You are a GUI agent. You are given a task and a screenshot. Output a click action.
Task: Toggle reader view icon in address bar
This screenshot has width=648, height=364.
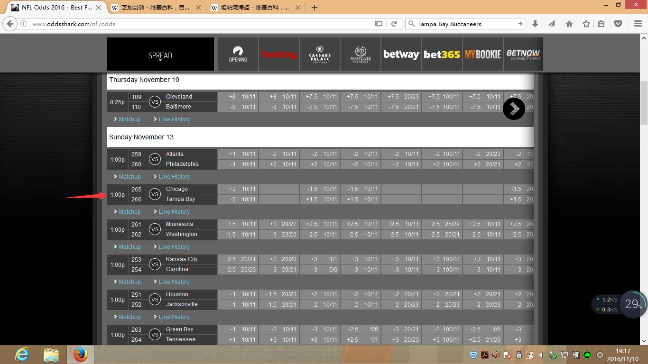pos(379,24)
